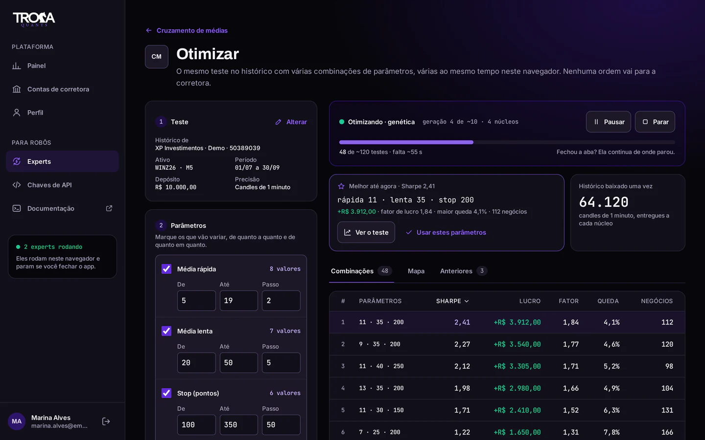Open the Painel chart icon

coord(17,66)
